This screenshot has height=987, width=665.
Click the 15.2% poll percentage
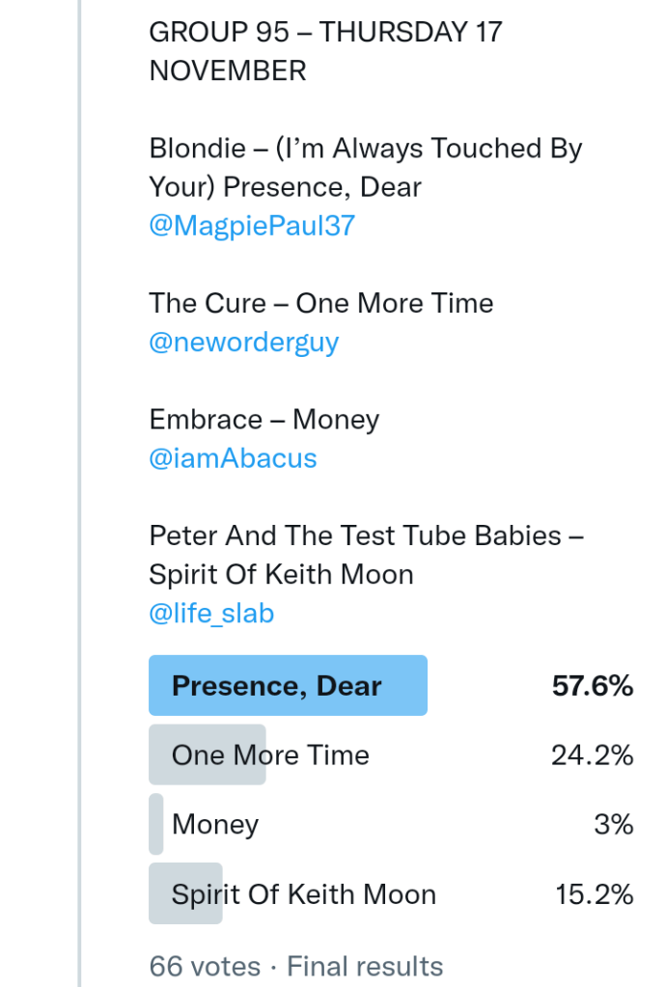pyautogui.click(x=595, y=894)
